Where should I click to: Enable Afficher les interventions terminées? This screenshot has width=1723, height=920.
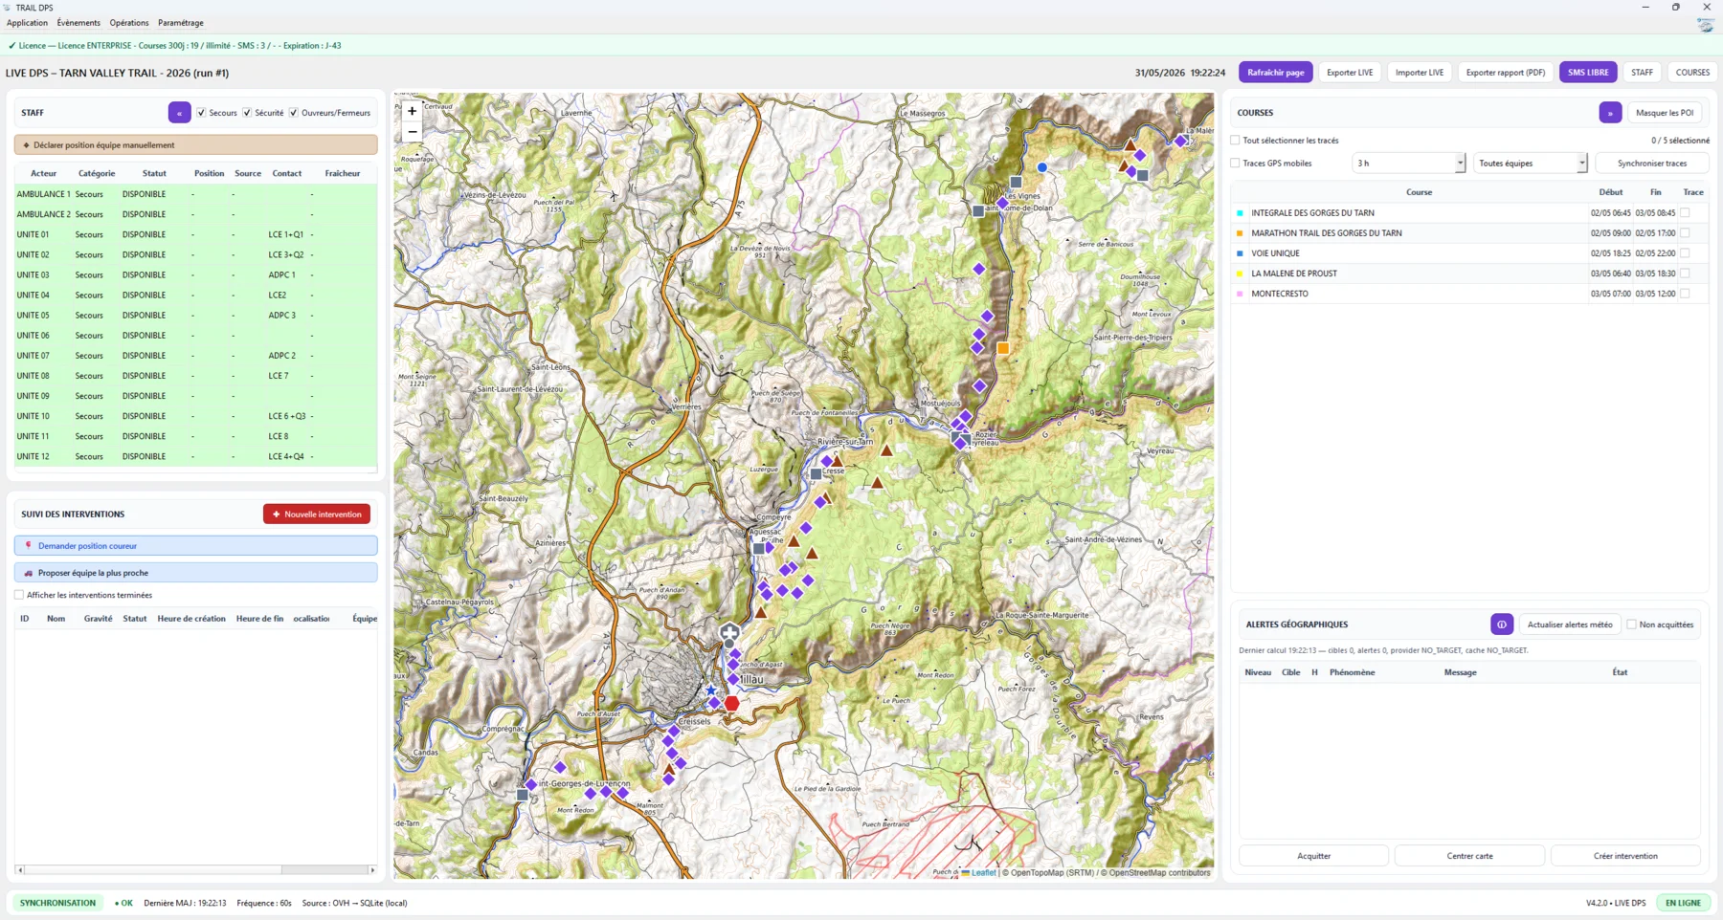coord(19,595)
